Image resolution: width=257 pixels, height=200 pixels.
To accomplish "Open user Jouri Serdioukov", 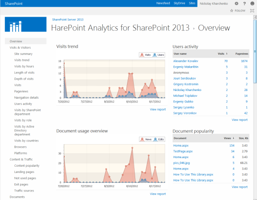I will pos(185,79).
